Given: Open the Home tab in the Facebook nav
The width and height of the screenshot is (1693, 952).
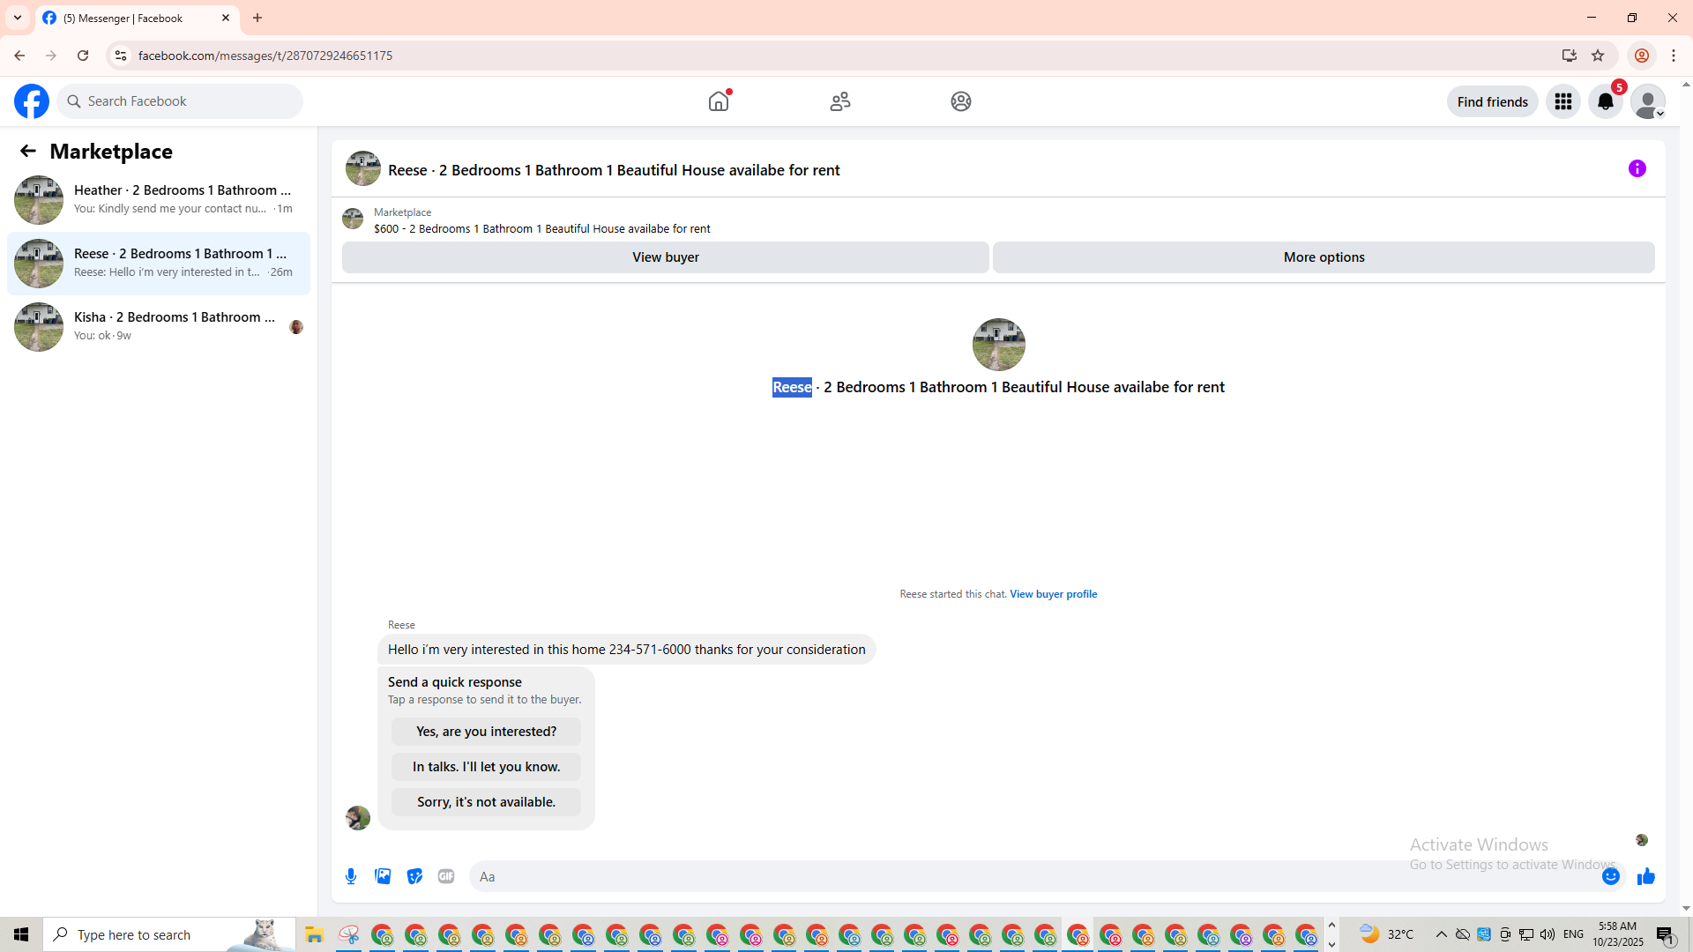Looking at the screenshot, I should click(719, 101).
